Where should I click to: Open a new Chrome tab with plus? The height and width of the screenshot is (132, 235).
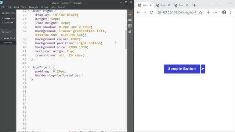coord(194,5)
